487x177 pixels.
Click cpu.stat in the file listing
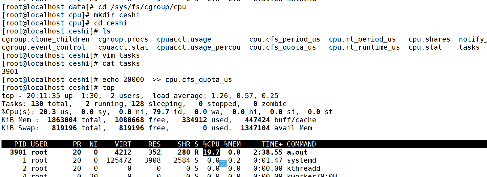tap(425, 48)
